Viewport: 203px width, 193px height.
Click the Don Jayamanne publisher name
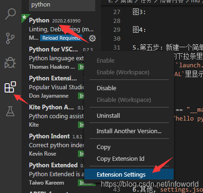49,96
